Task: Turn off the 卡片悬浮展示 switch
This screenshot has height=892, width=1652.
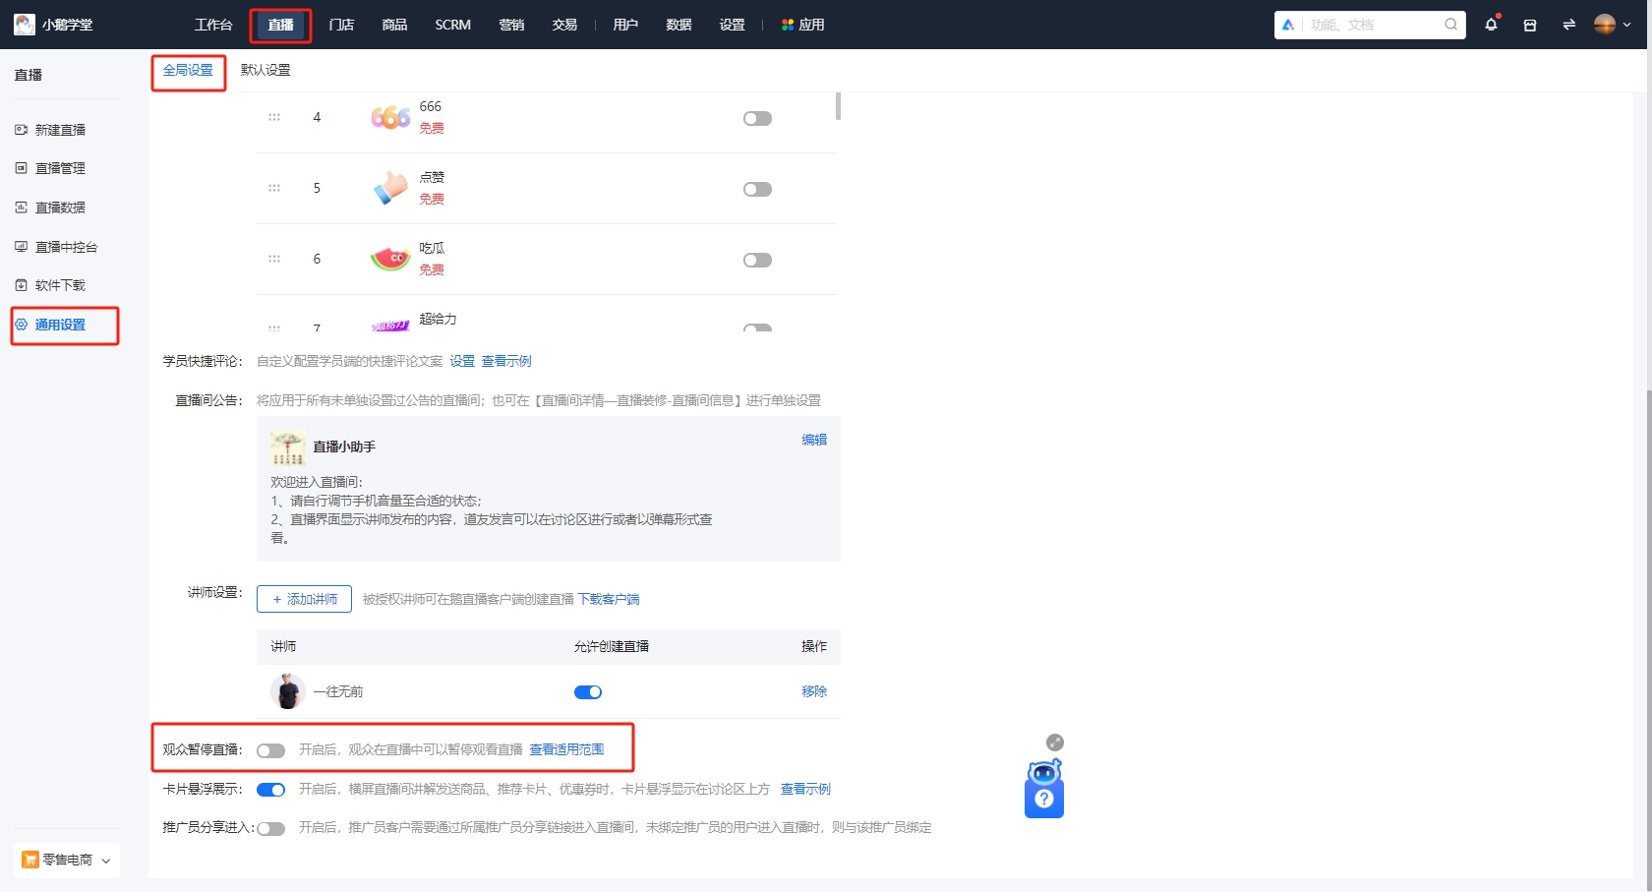Action: coord(270,789)
